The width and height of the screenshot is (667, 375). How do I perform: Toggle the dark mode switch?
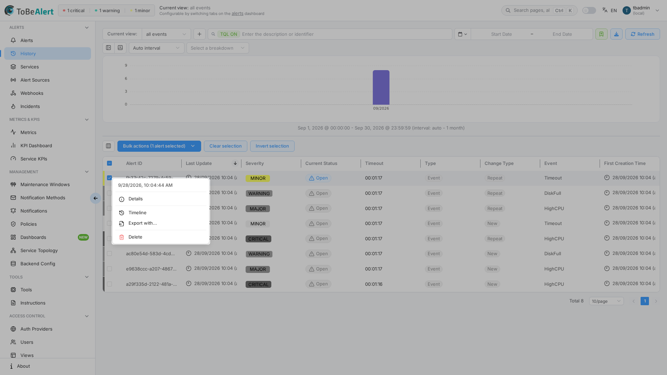[x=589, y=10]
